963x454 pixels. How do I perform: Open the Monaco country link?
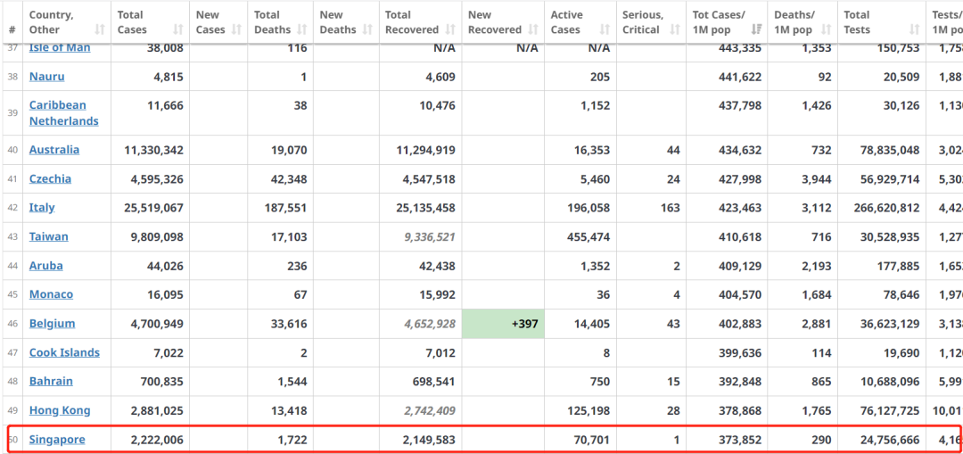51,294
